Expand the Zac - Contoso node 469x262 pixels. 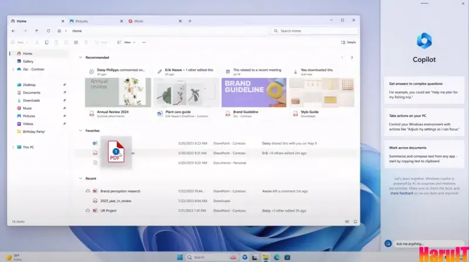[13, 69]
